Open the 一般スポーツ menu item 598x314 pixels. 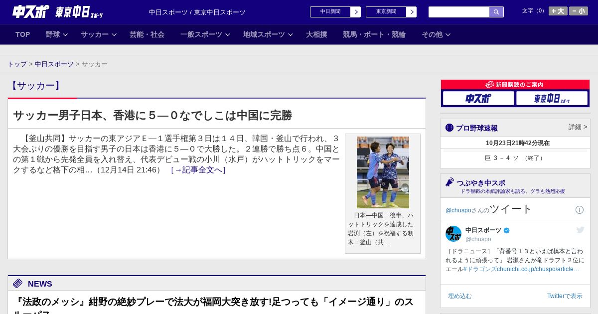tap(201, 34)
